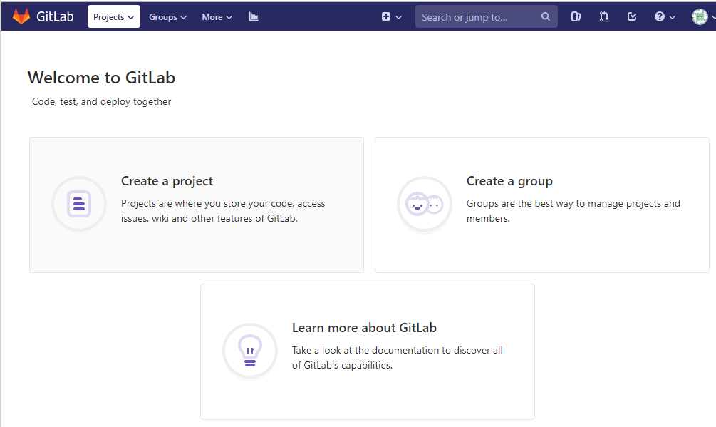This screenshot has height=427, width=716.
Task: Click the lightbulb Learn more illustration
Action: pos(250,351)
